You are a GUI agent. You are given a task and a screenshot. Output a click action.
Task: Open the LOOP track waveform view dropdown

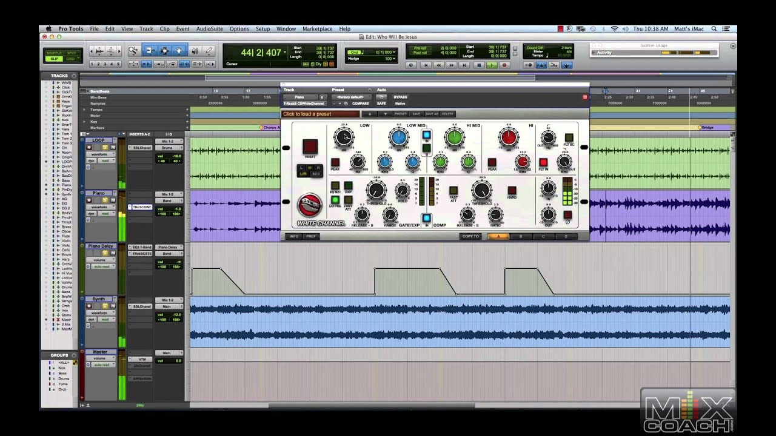coord(99,154)
